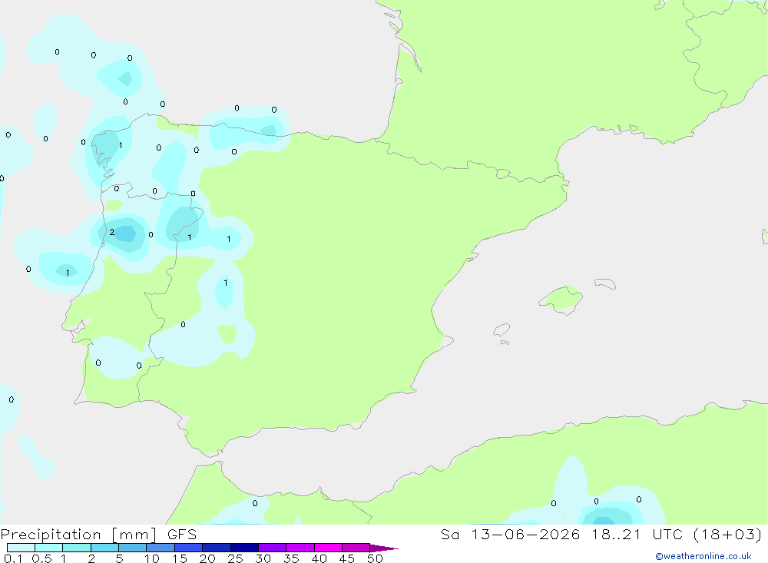Click the legend arrow tip above 50 mm
The width and height of the screenshot is (768, 563).
pyautogui.click(x=385, y=548)
